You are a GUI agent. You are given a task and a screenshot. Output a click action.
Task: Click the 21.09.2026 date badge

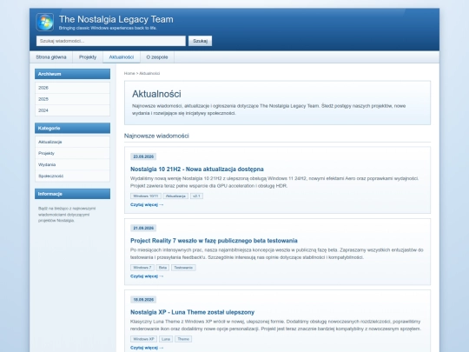[x=143, y=228]
